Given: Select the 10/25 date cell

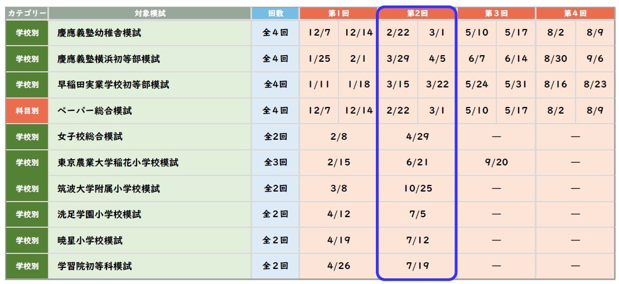Looking at the screenshot, I should (418, 188).
